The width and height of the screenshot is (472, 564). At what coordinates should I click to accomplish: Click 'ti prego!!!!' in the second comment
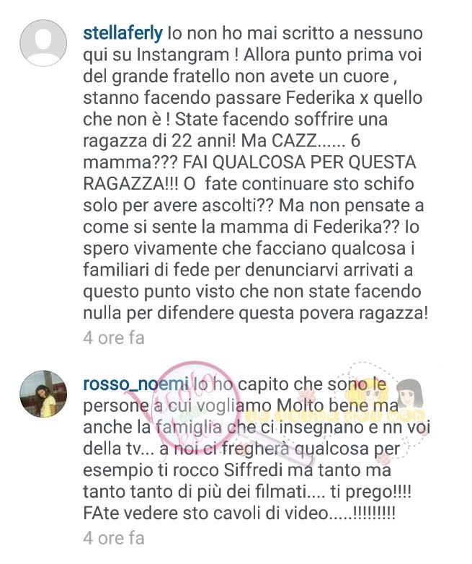pos(370,492)
